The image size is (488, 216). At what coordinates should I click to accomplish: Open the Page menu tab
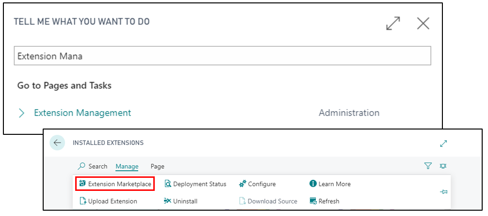158,166
